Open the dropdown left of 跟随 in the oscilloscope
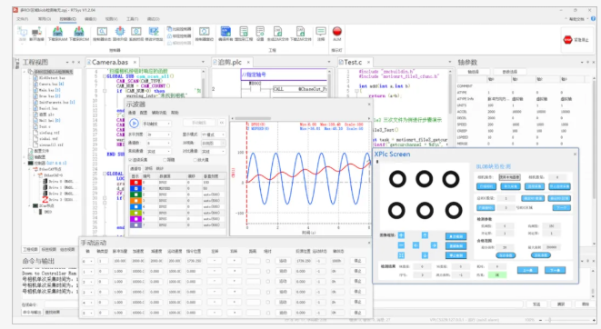This screenshot has width=601, height=329. tap(159, 151)
